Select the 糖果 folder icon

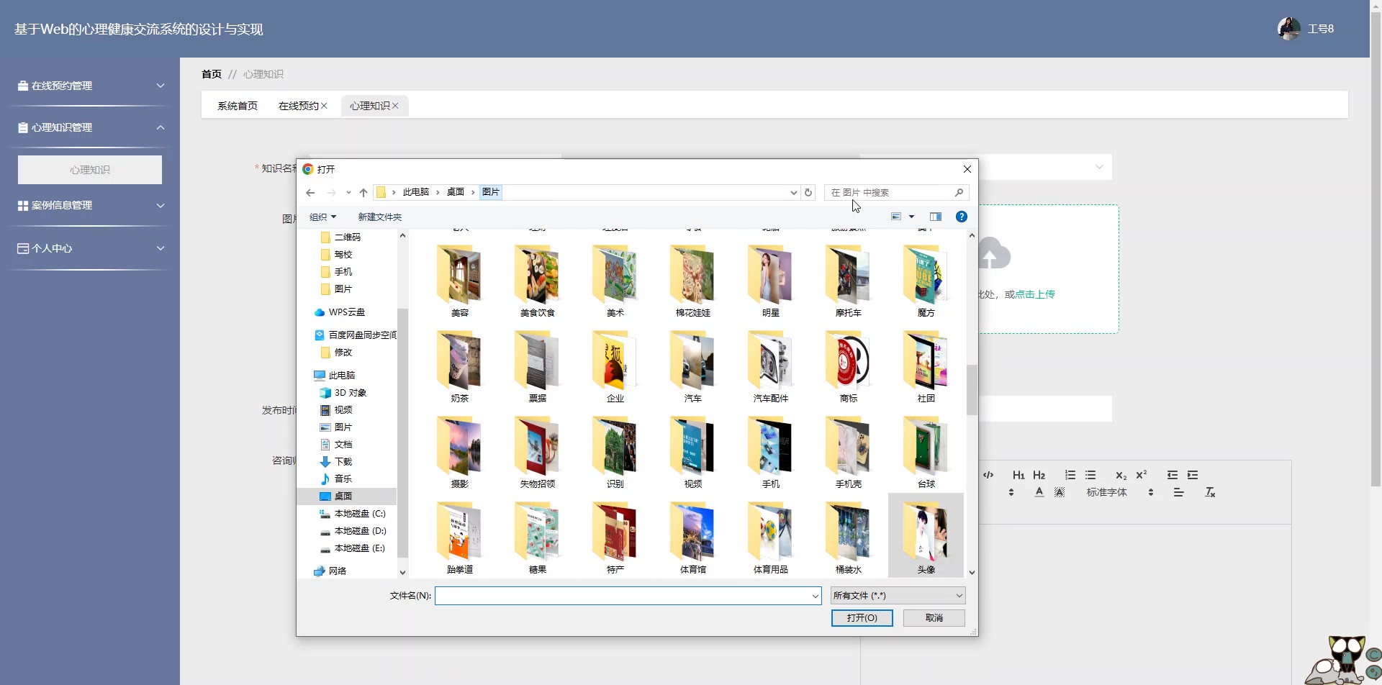(x=537, y=532)
